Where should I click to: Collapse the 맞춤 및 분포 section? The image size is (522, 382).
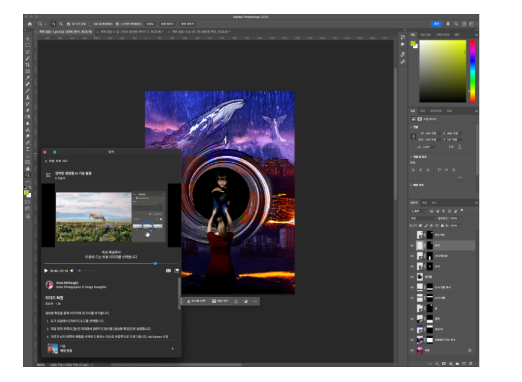pos(411,156)
